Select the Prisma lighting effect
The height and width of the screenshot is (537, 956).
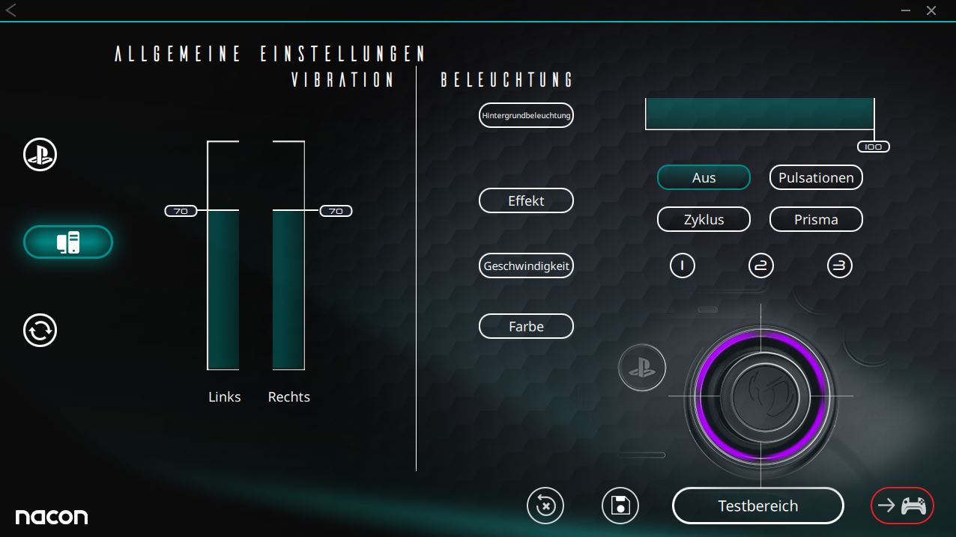(x=816, y=220)
